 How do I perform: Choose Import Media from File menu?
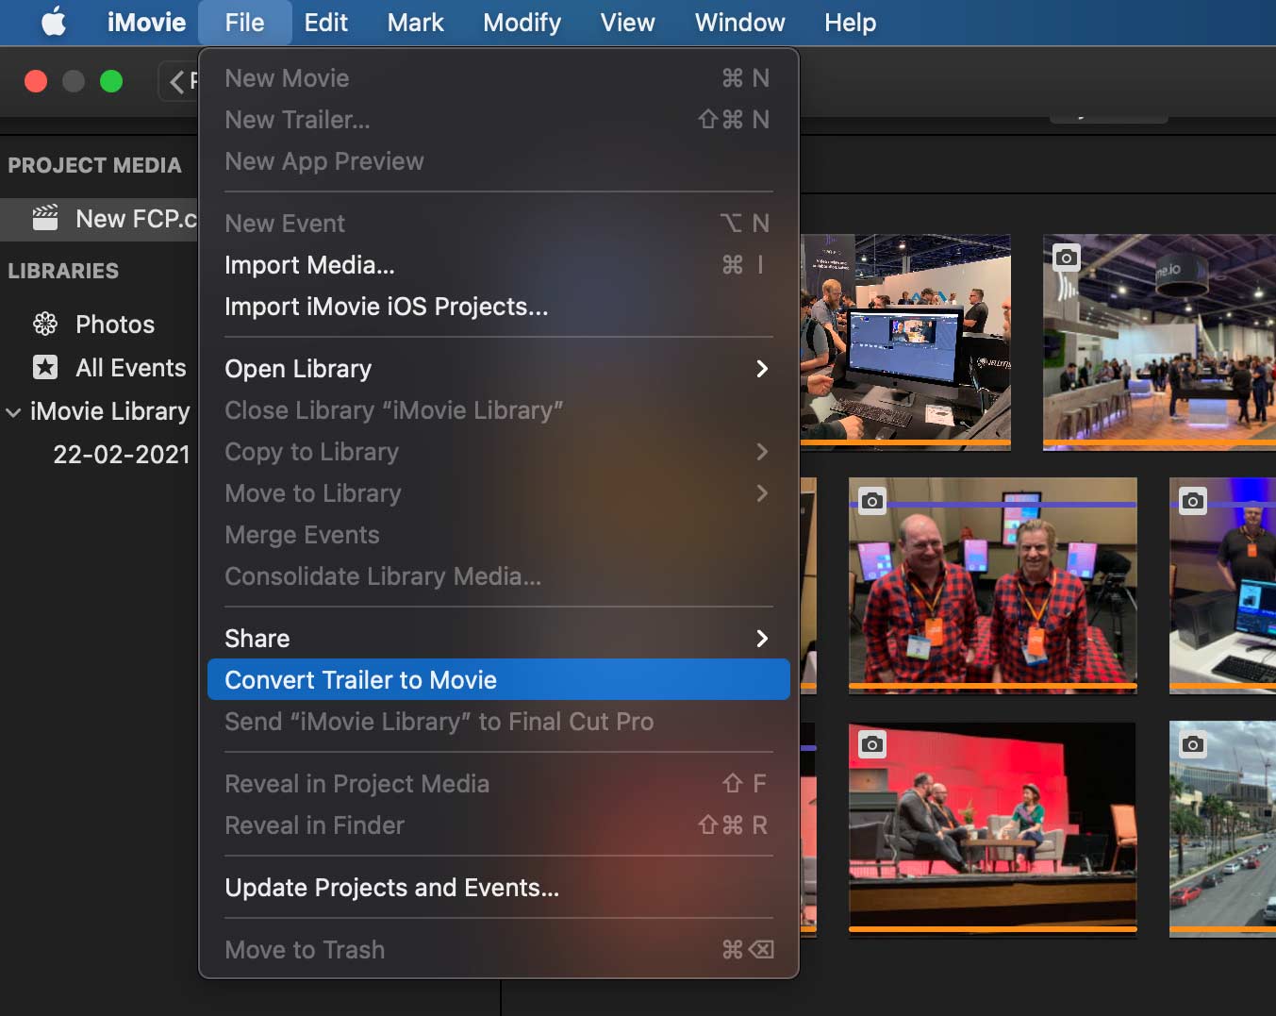[499, 265]
